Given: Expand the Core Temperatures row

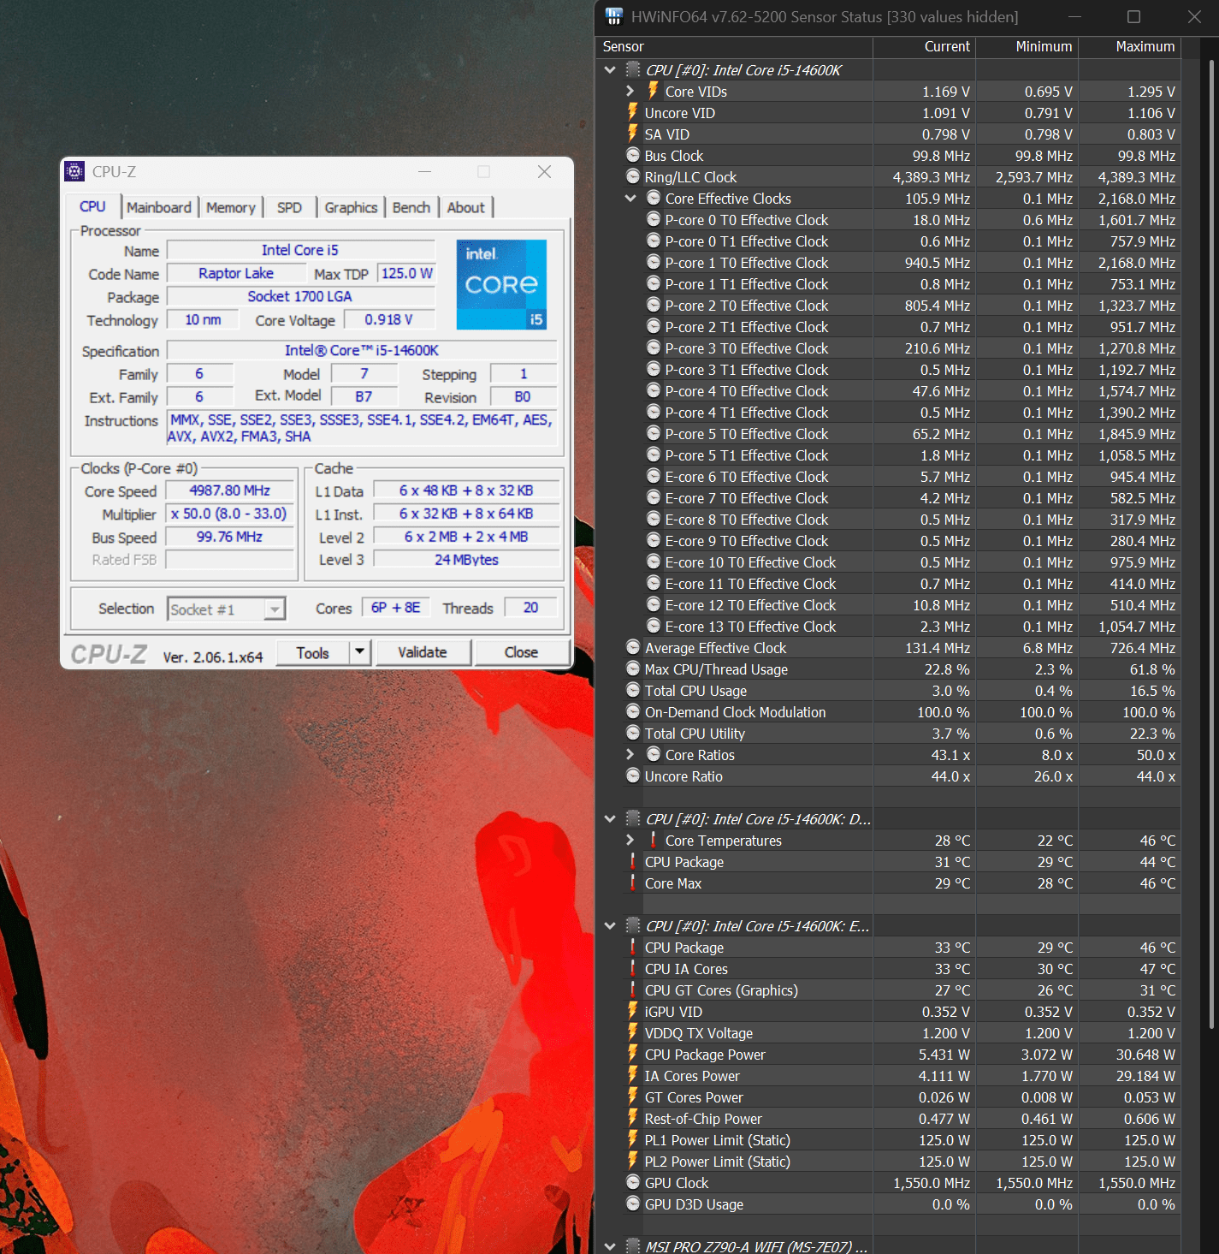Looking at the screenshot, I should pyautogui.click(x=630, y=840).
